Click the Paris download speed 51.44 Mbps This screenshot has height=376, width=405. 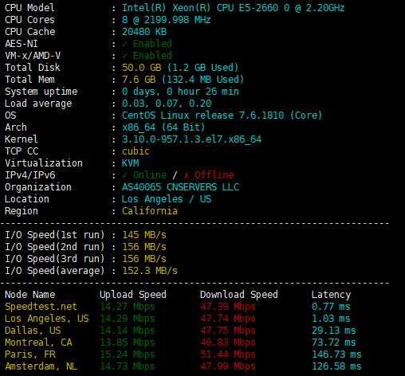228,354
